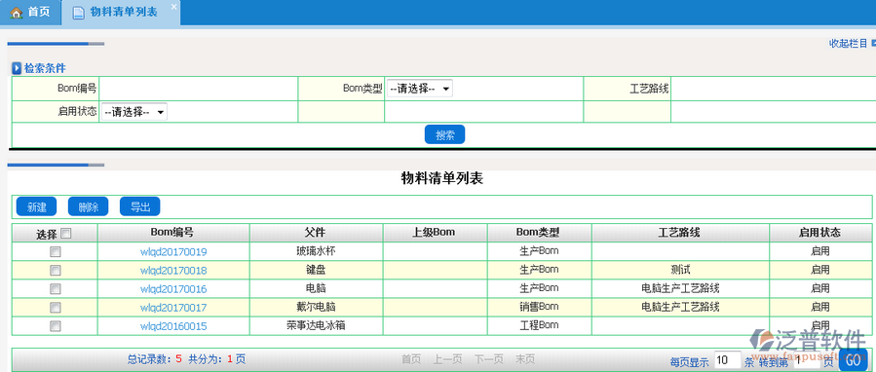The width and height of the screenshot is (876, 372).
Task: Collapse panel via 收起栏目 icon
Action: (x=873, y=43)
